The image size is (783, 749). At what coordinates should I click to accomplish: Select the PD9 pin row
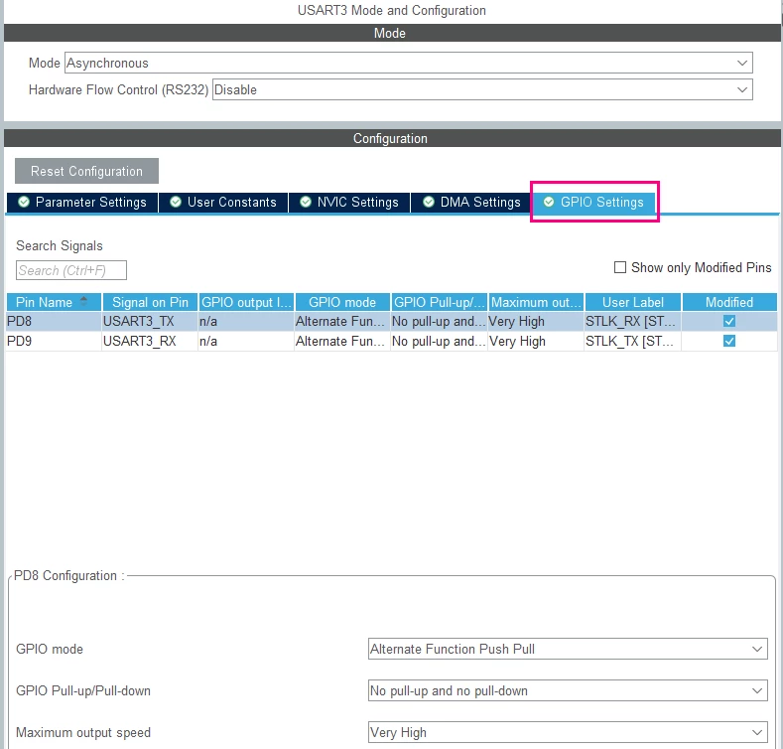391,341
